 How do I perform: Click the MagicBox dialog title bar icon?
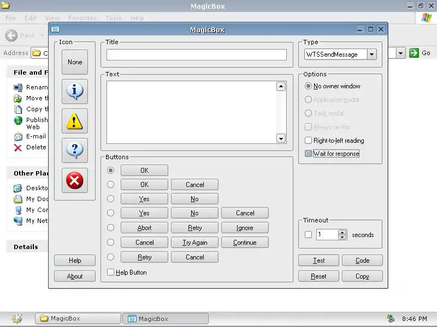point(55,29)
